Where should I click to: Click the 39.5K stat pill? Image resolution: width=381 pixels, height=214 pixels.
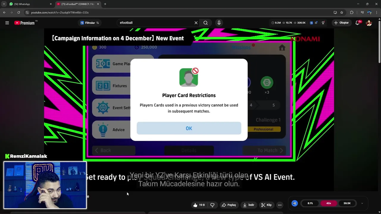347,203
